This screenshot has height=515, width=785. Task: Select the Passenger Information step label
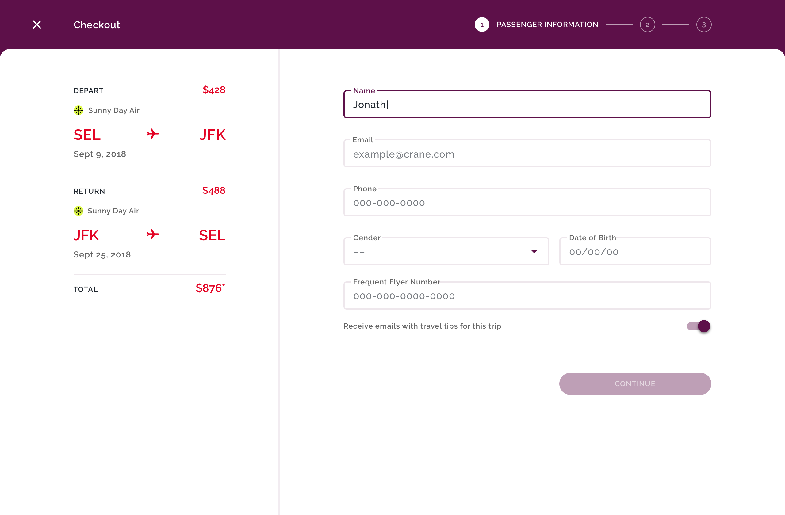[x=547, y=25]
